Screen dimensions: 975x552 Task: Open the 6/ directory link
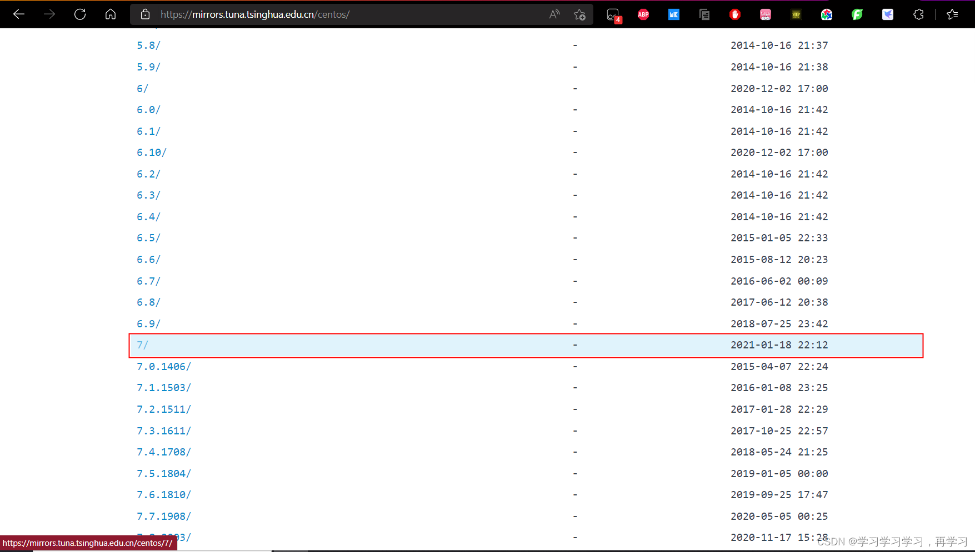(x=142, y=89)
